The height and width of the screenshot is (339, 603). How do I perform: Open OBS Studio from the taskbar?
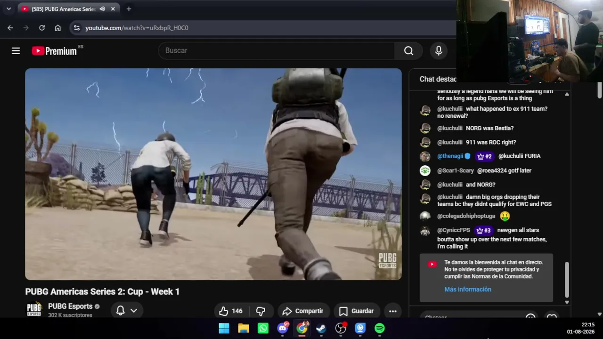(341, 328)
